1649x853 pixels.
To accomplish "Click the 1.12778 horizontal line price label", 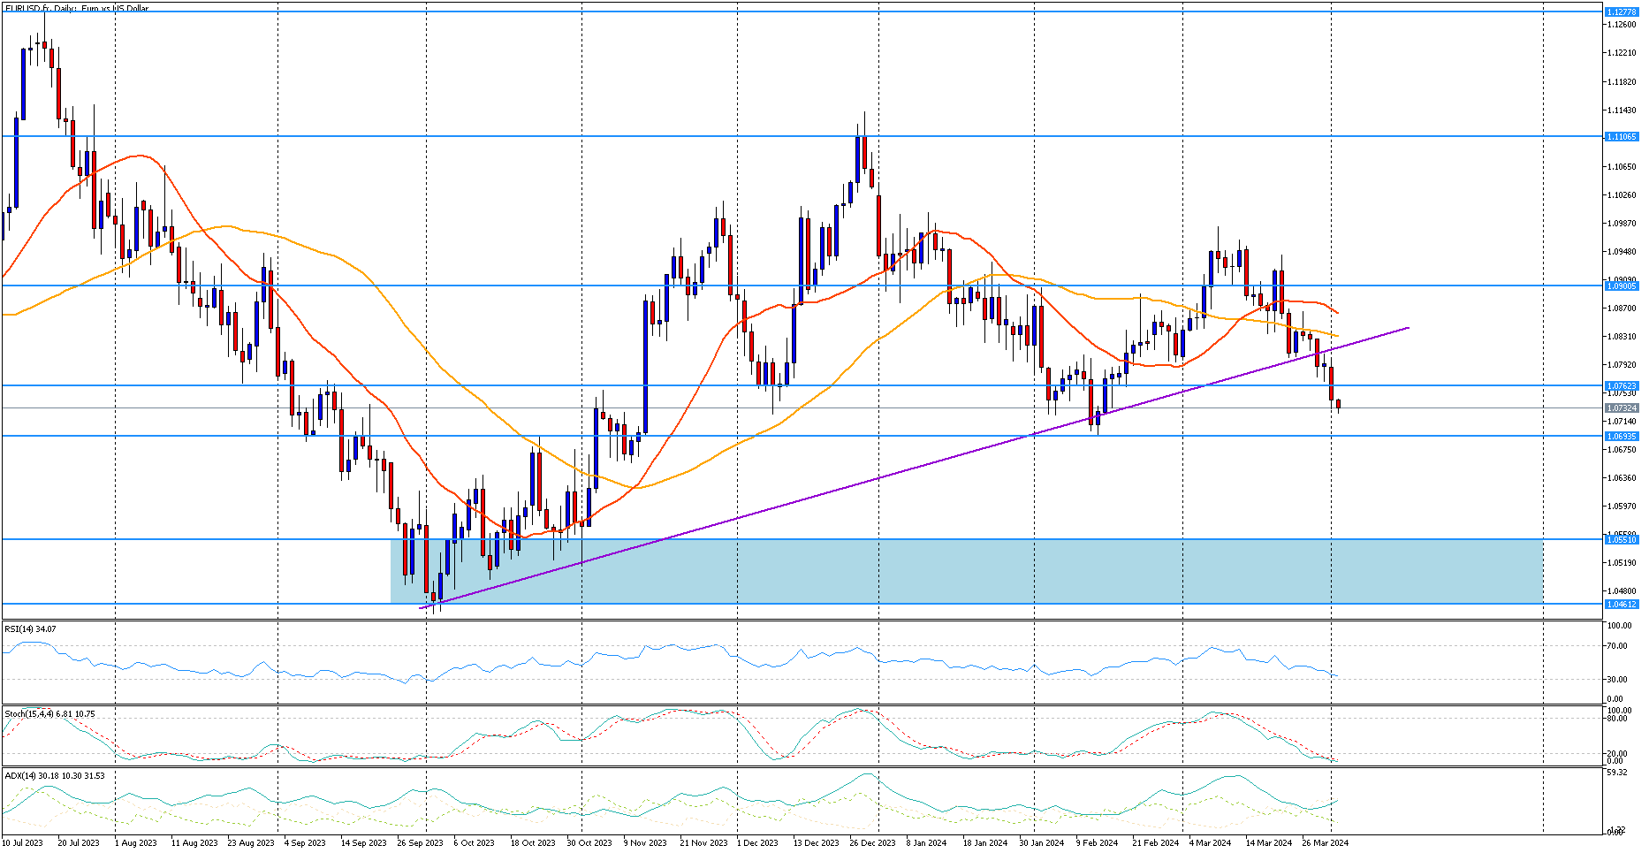I will click(x=1621, y=11).
